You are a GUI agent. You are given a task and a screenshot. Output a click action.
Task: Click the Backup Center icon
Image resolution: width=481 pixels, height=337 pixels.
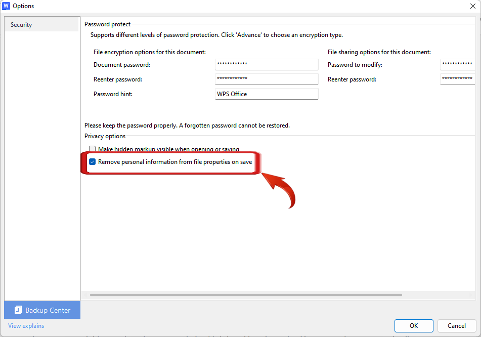(x=18, y=310)
